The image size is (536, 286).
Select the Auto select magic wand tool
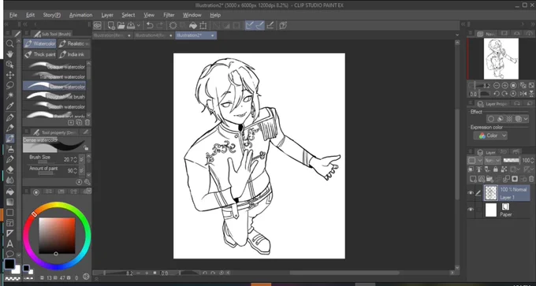10,95
